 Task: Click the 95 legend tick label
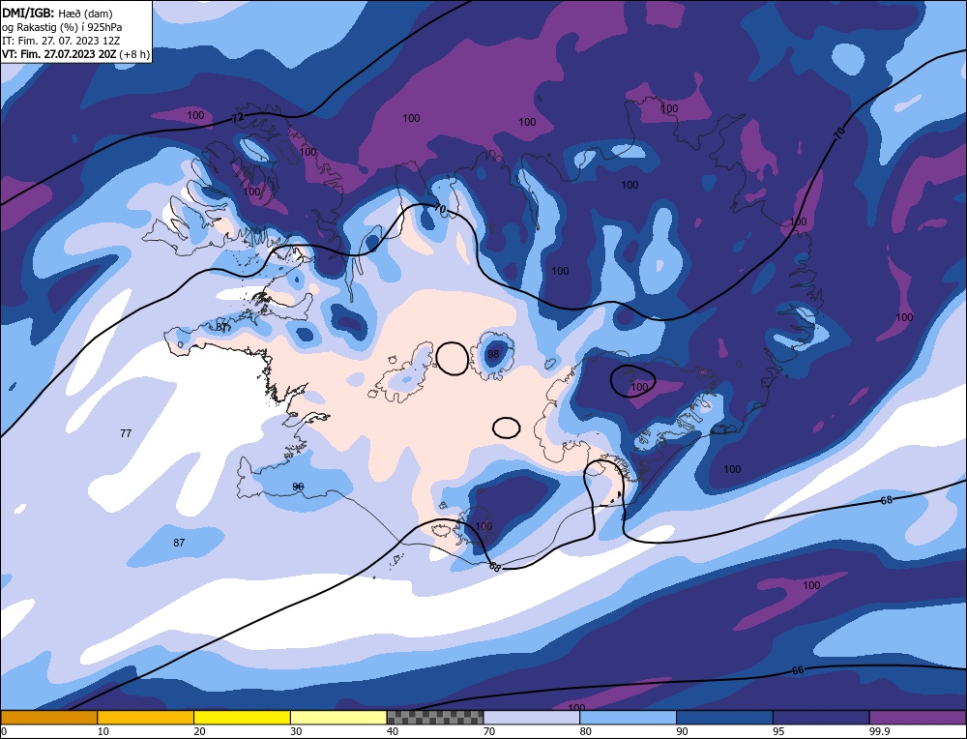[x=778, y=731]
